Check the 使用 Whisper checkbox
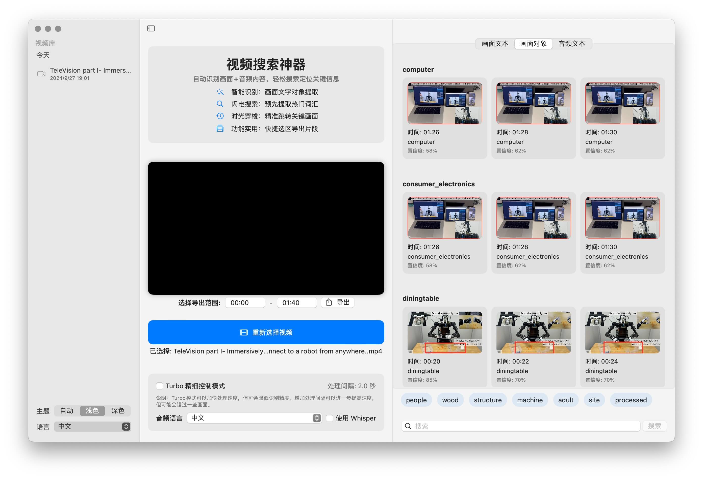Image resolution: width=703 pixels, height=479 pixels. (330, 418)
